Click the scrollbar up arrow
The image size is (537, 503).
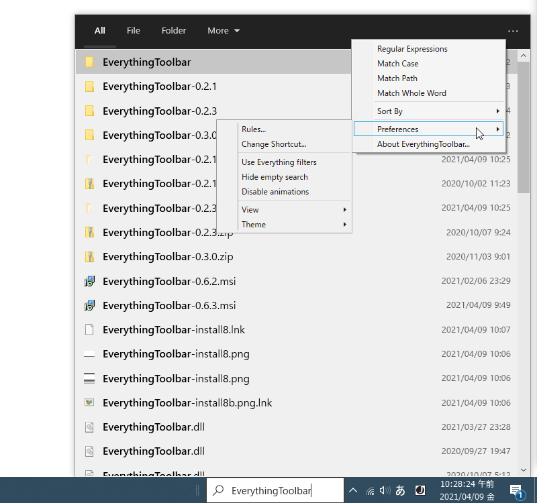point(524,56)
